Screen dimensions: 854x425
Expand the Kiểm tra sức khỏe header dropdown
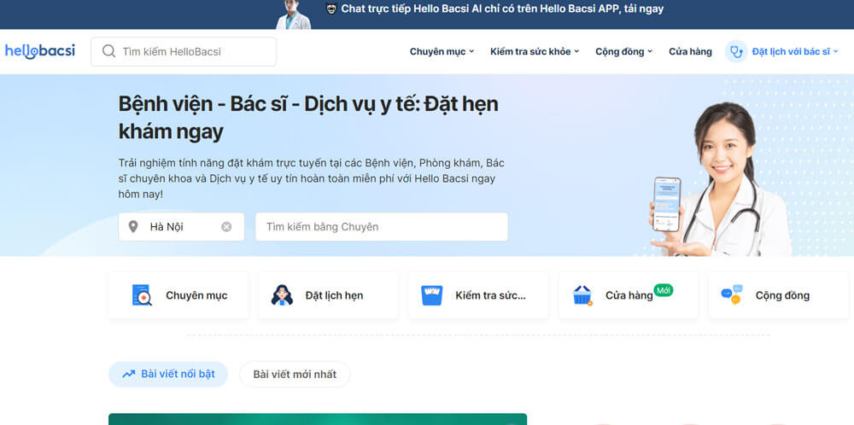point(535,52)
